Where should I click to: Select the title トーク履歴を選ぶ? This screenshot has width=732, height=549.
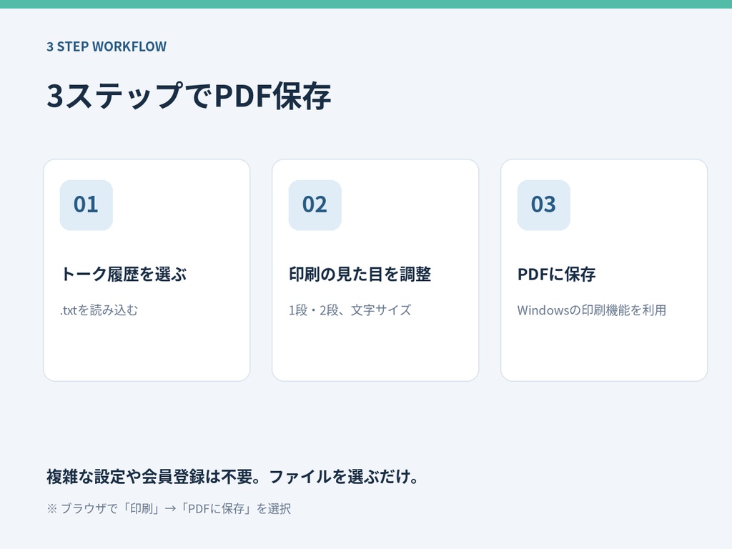(124, 274)
